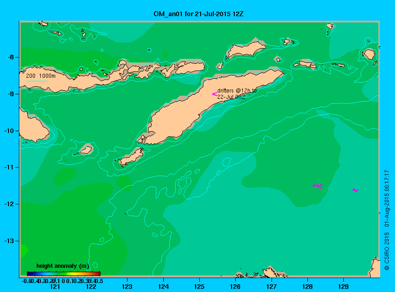Click the longitude label 122

pos(91,287)
